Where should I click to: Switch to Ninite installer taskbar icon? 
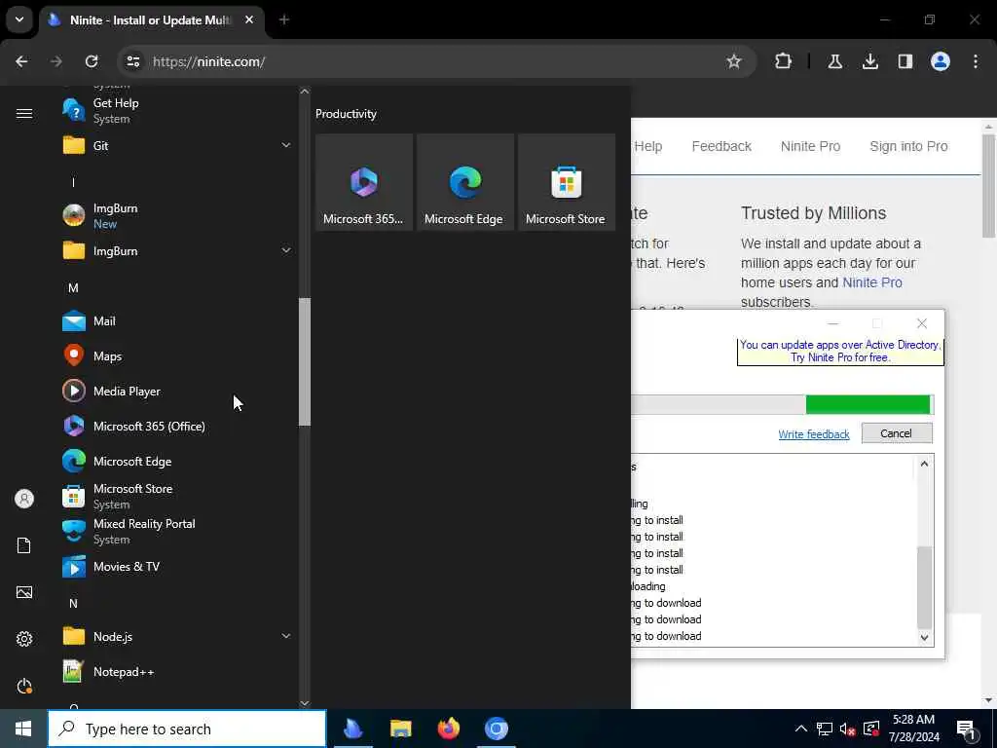[x=352, y=729]
